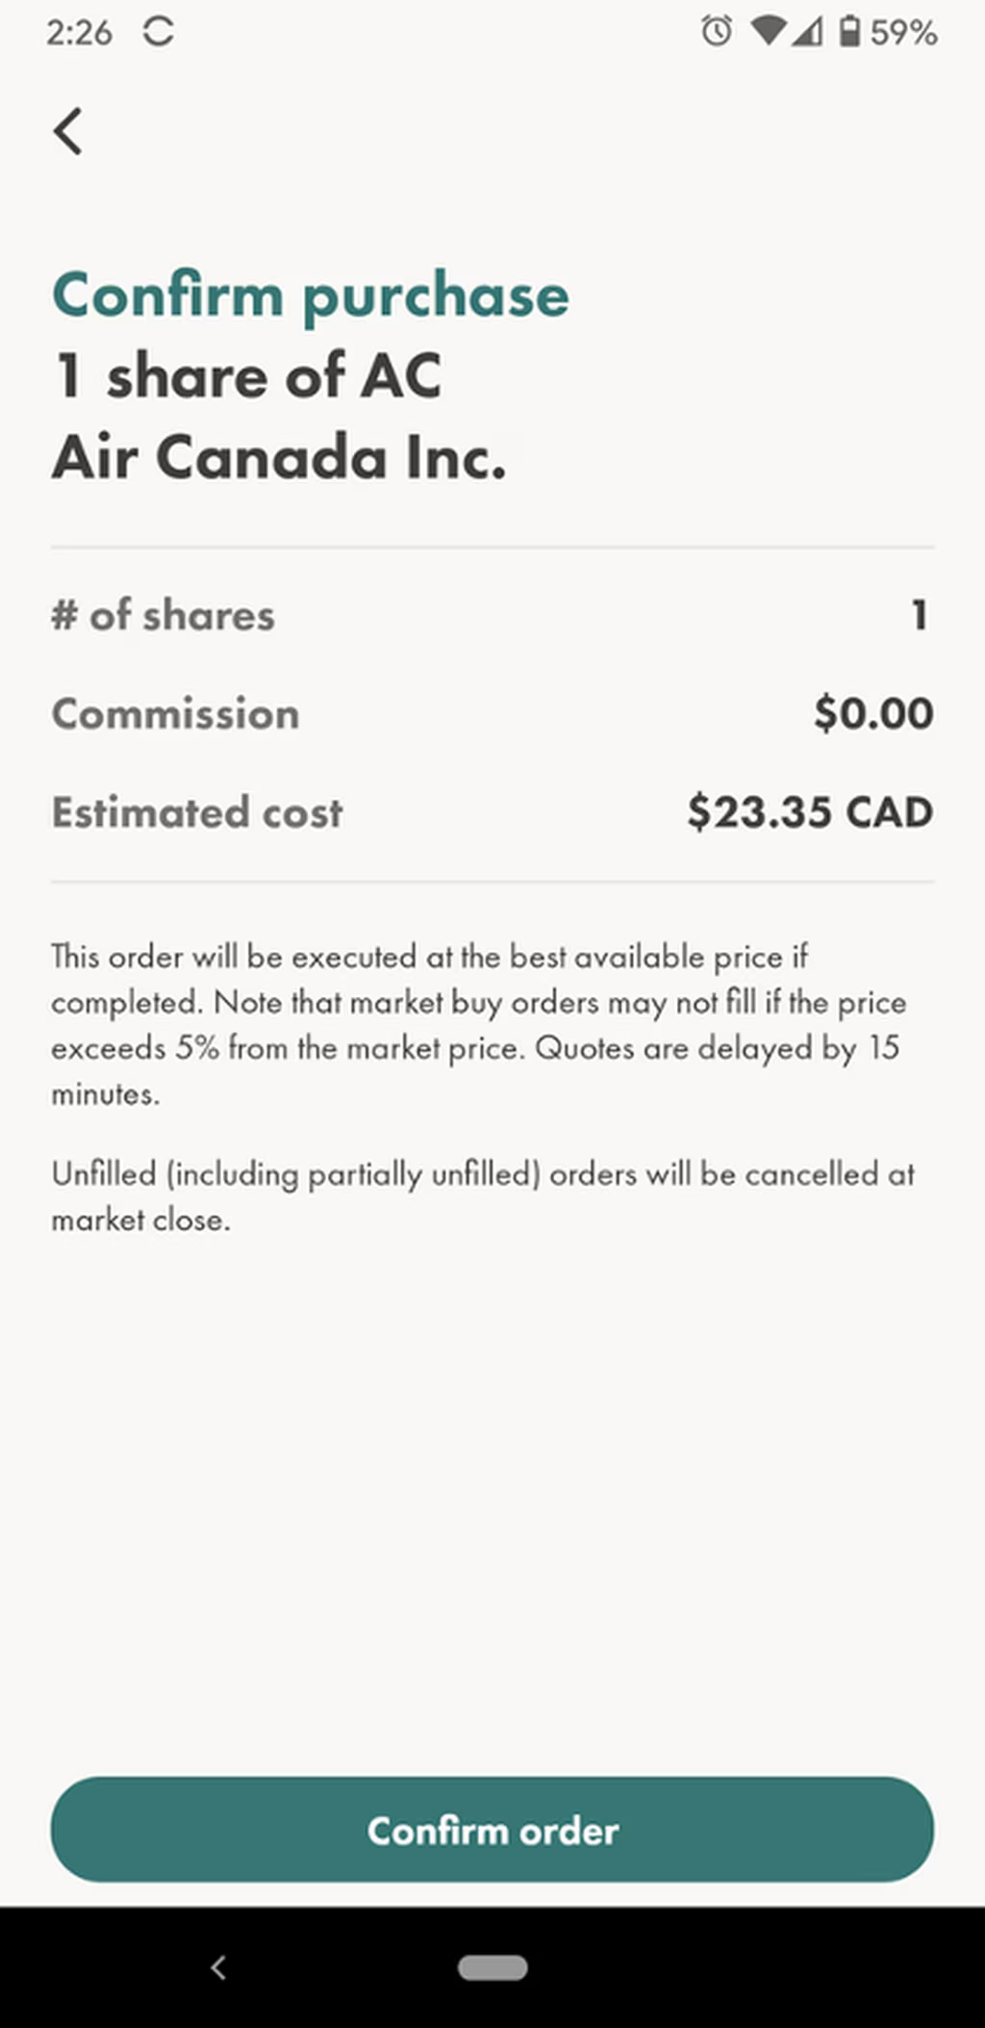The height and width of the screenshot is (2028, 985).
Task: Tap the Commission $0.00 value
Action: pyautogui.click(x=873, y=713)
